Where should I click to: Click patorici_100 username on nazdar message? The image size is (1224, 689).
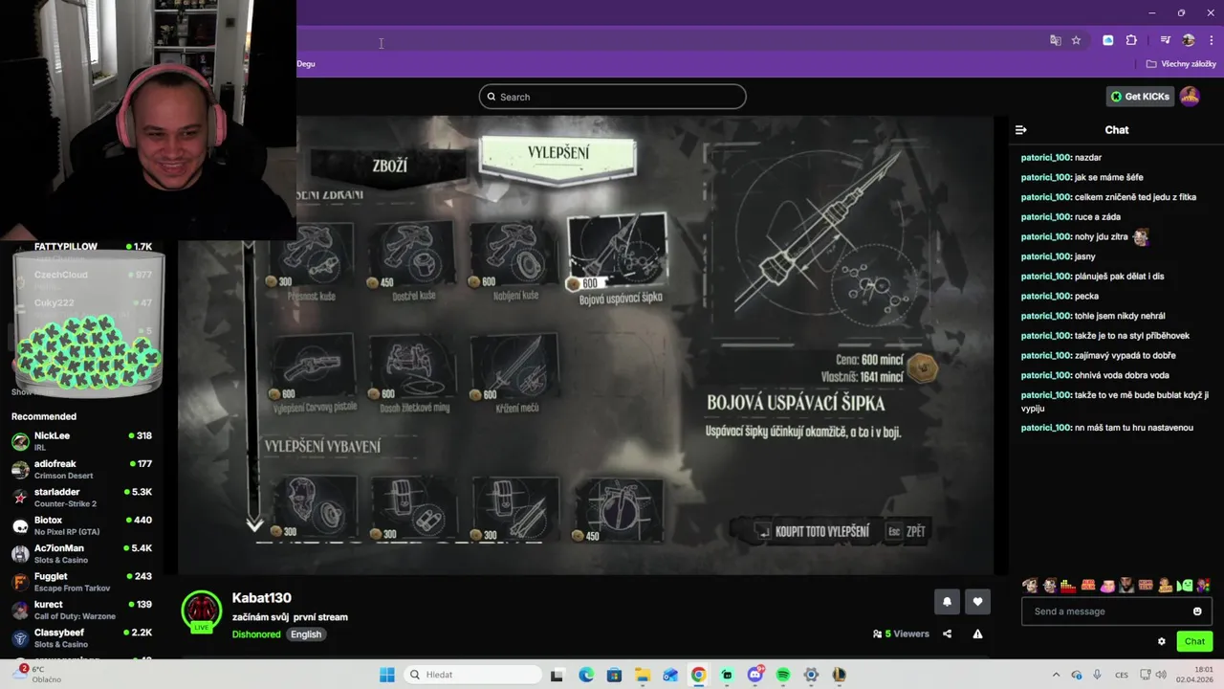pyautogui.click(x=1046, y=157)
